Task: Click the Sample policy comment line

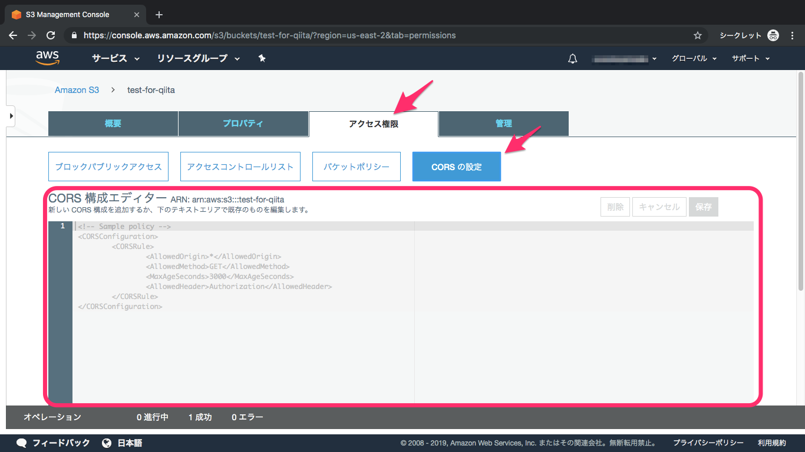Action: pyautogui.click(x=124, y=227)
